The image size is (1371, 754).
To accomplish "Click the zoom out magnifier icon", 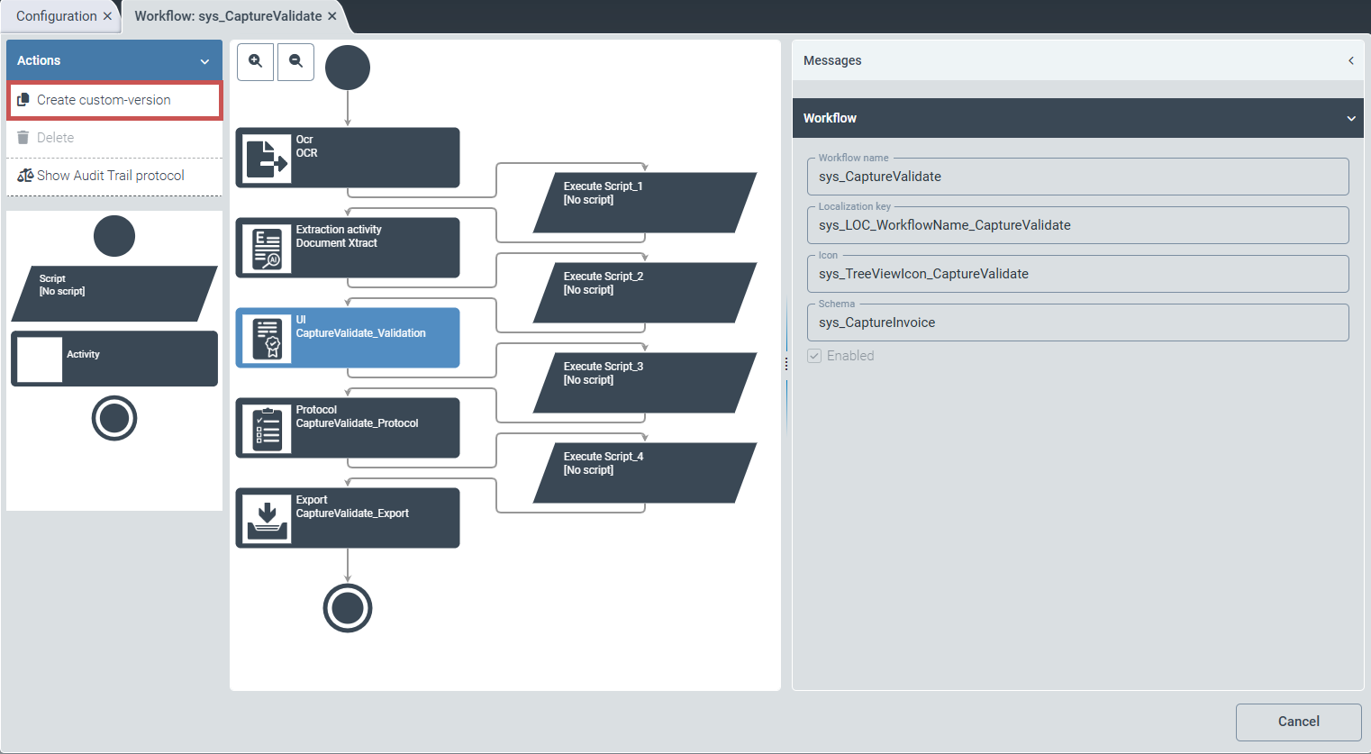I will [295, 63].
